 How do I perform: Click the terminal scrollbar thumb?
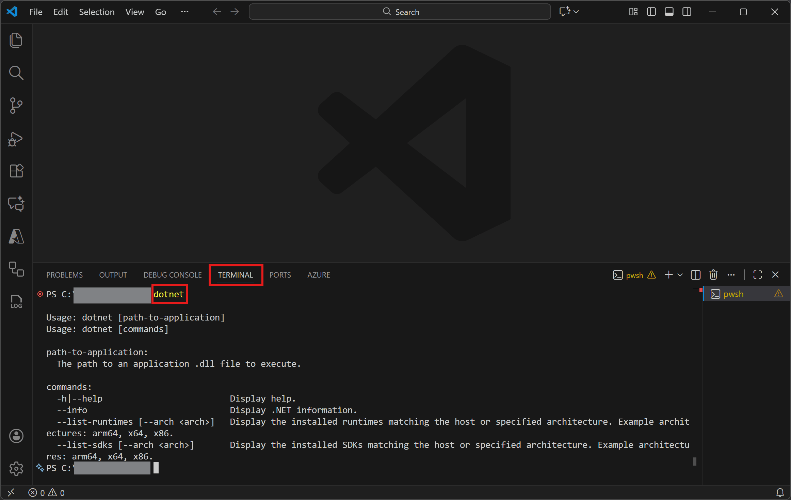(x=695, y=461)
